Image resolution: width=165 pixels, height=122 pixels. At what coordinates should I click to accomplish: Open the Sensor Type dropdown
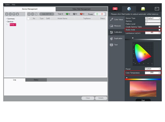pos(153,18)
